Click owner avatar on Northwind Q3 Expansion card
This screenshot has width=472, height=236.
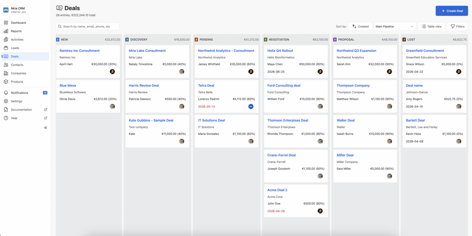[389, 72]
